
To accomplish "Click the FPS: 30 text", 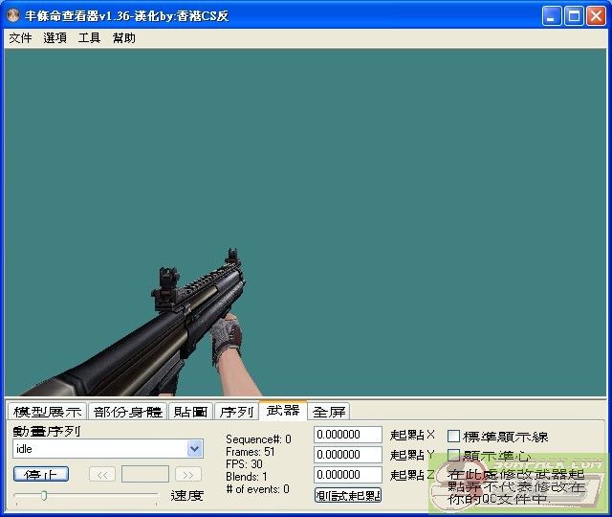I will coord(244,464).
